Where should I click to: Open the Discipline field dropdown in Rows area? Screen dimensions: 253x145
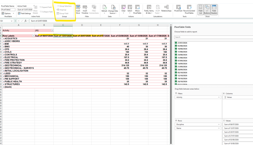[x=219, y=125]
